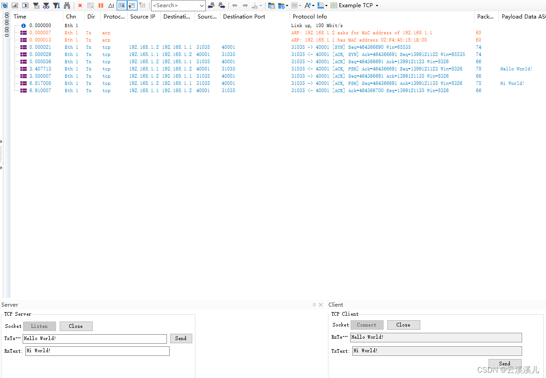Click the row icon at time 6.817008
The height and width of the screenshot is (378, 546).
pos(24,84)
